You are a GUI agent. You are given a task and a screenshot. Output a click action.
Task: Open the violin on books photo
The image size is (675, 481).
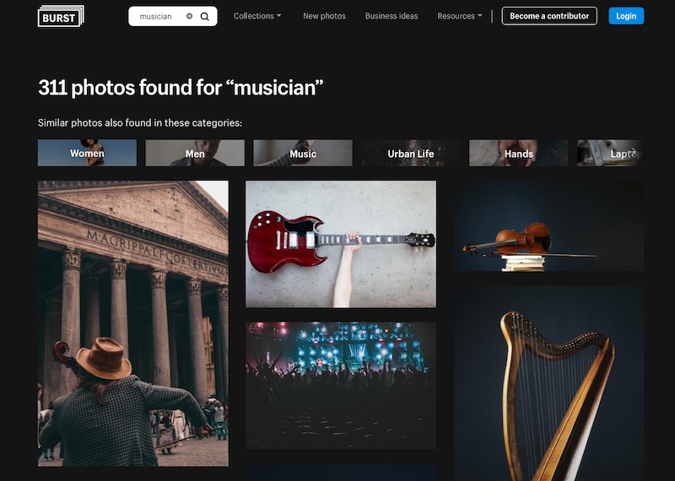(x=548, y=226)
